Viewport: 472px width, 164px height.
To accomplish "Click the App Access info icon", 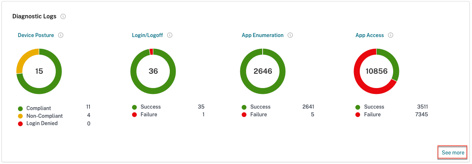I will tap(391, 35).
